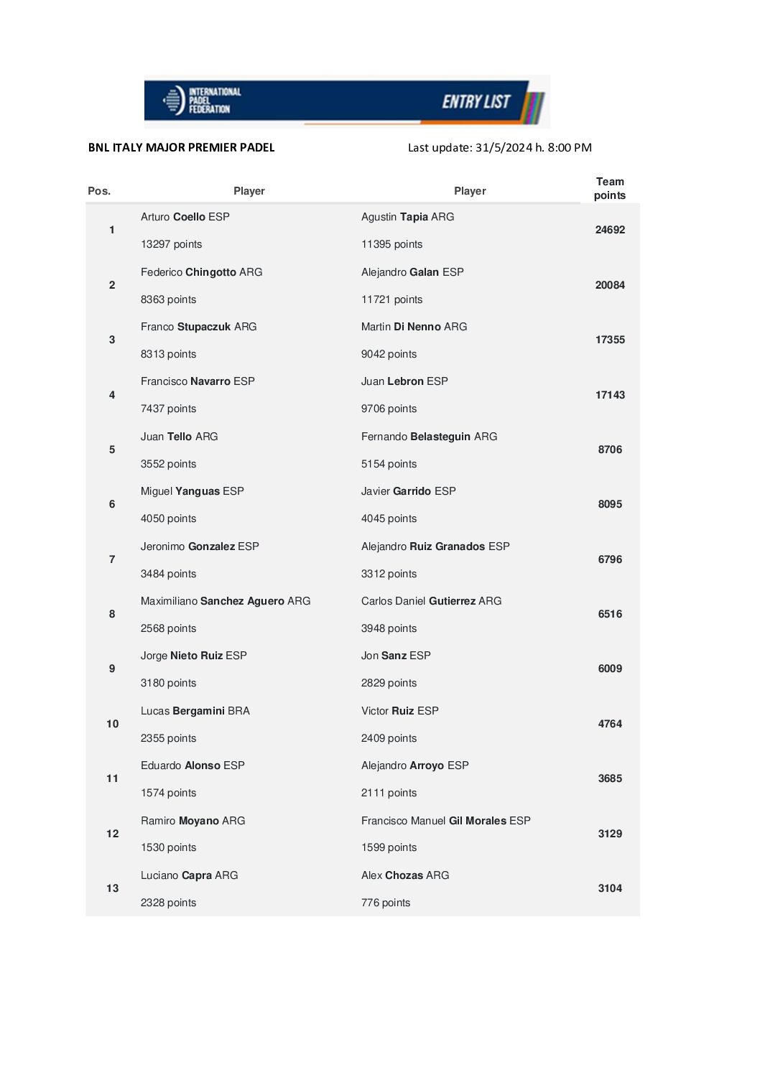
Task: Select player Agustin Tapia ARG
Action: 407,217
